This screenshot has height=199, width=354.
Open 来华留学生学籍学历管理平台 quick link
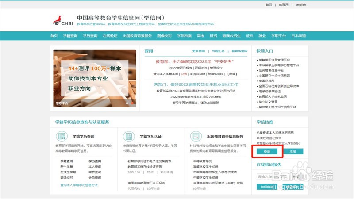pyautogui.click(x=279, y=65)
